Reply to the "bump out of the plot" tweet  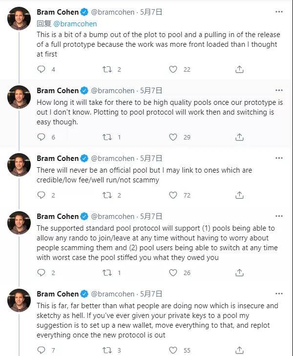tap(41, 70)
